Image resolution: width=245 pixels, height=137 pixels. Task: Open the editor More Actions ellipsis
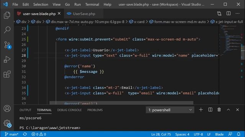pos(237,14)
